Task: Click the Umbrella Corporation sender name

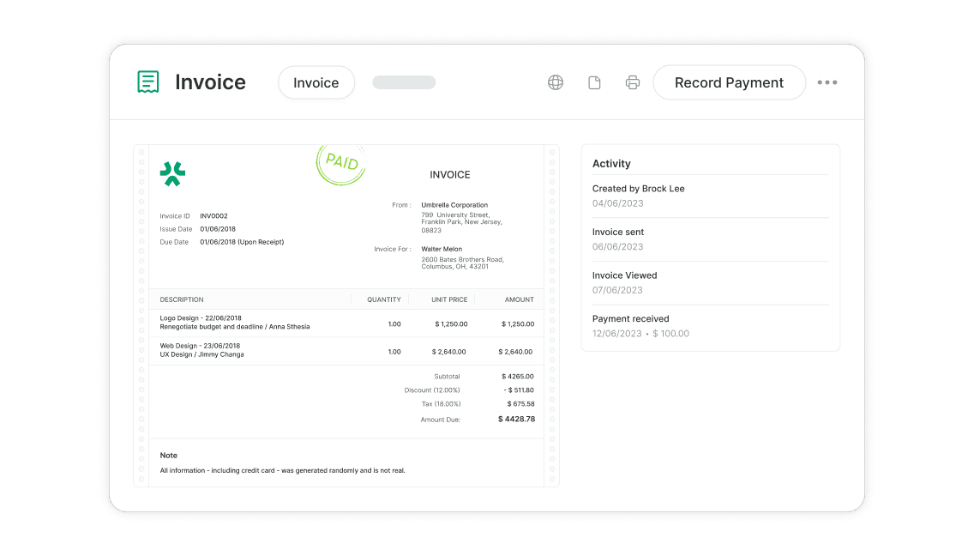Action: pyautogui.click(x=454, y=205)
